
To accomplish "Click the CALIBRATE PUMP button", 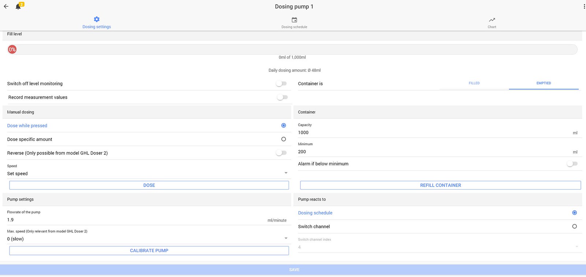I will pyautogui.click(x=149, y=251).
